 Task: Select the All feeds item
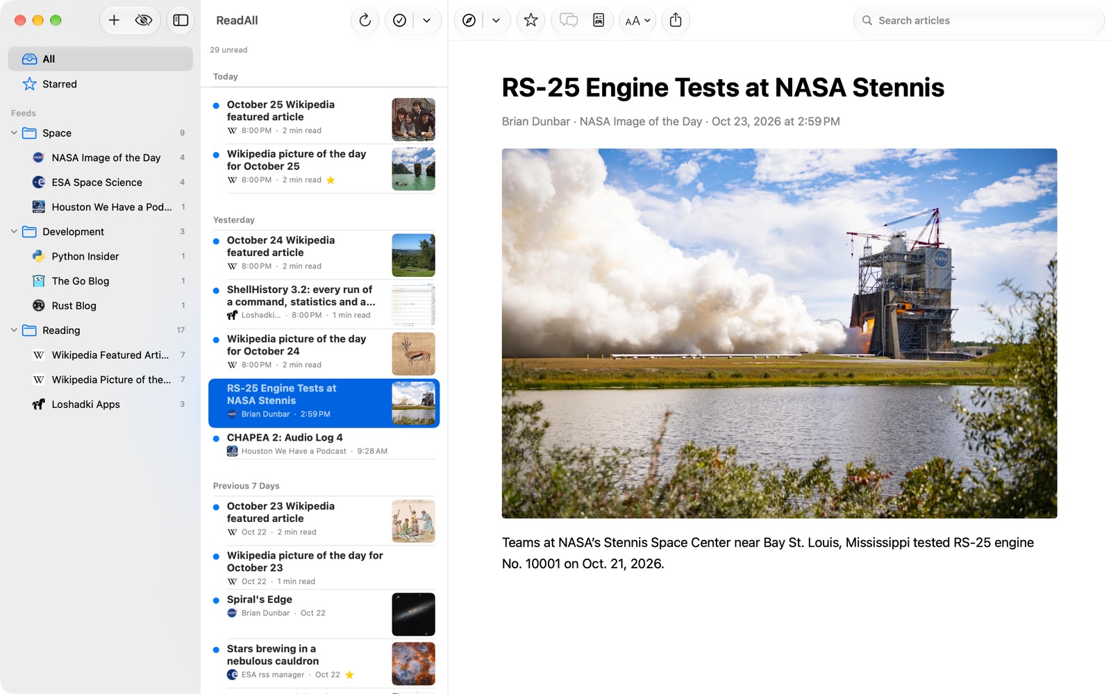coord(100,59)
